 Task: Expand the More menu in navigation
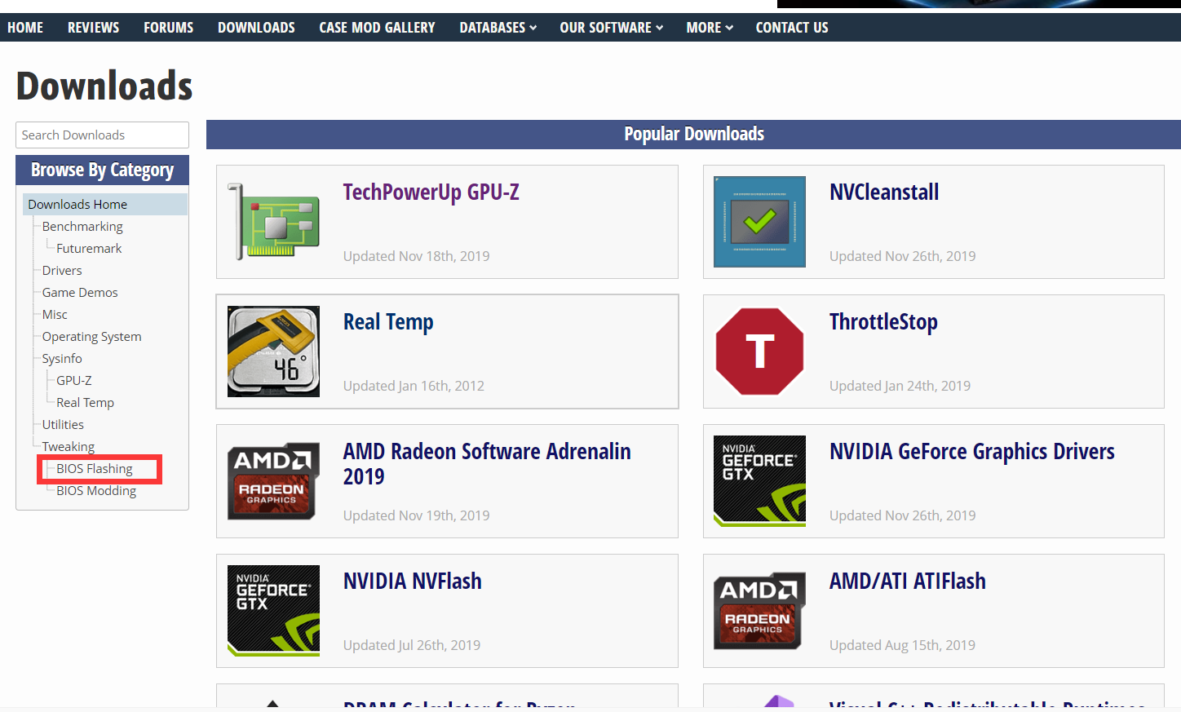click(x=709, y=28)
